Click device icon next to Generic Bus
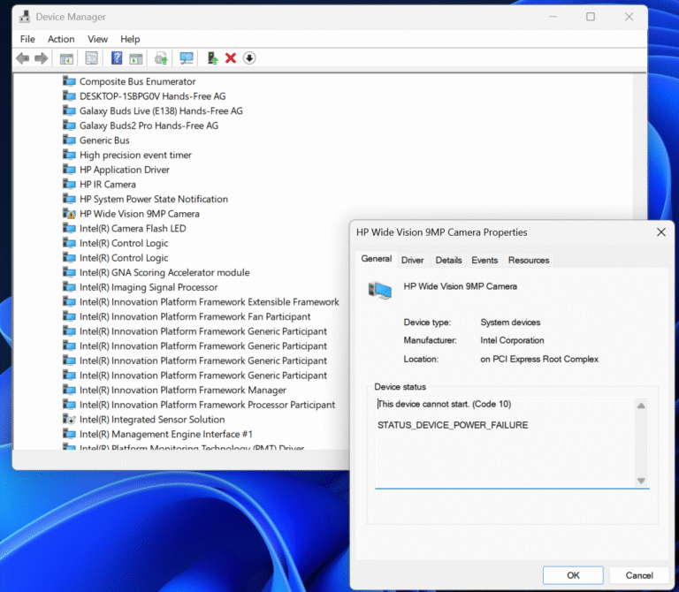 coord(69,140)
